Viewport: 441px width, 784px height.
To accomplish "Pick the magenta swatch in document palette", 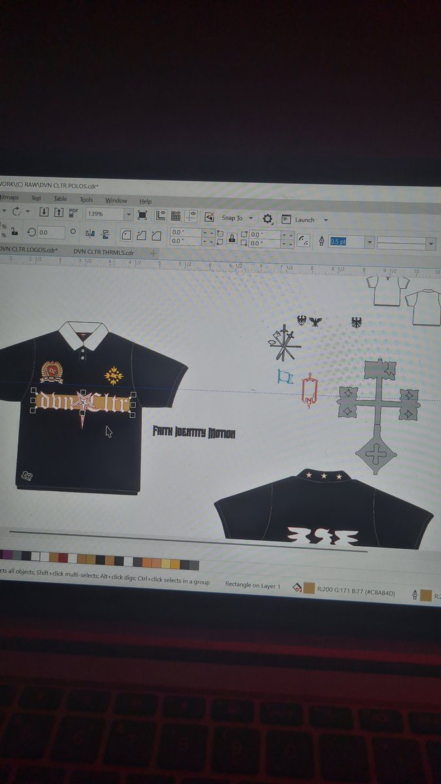I will (x=7, y=555).
